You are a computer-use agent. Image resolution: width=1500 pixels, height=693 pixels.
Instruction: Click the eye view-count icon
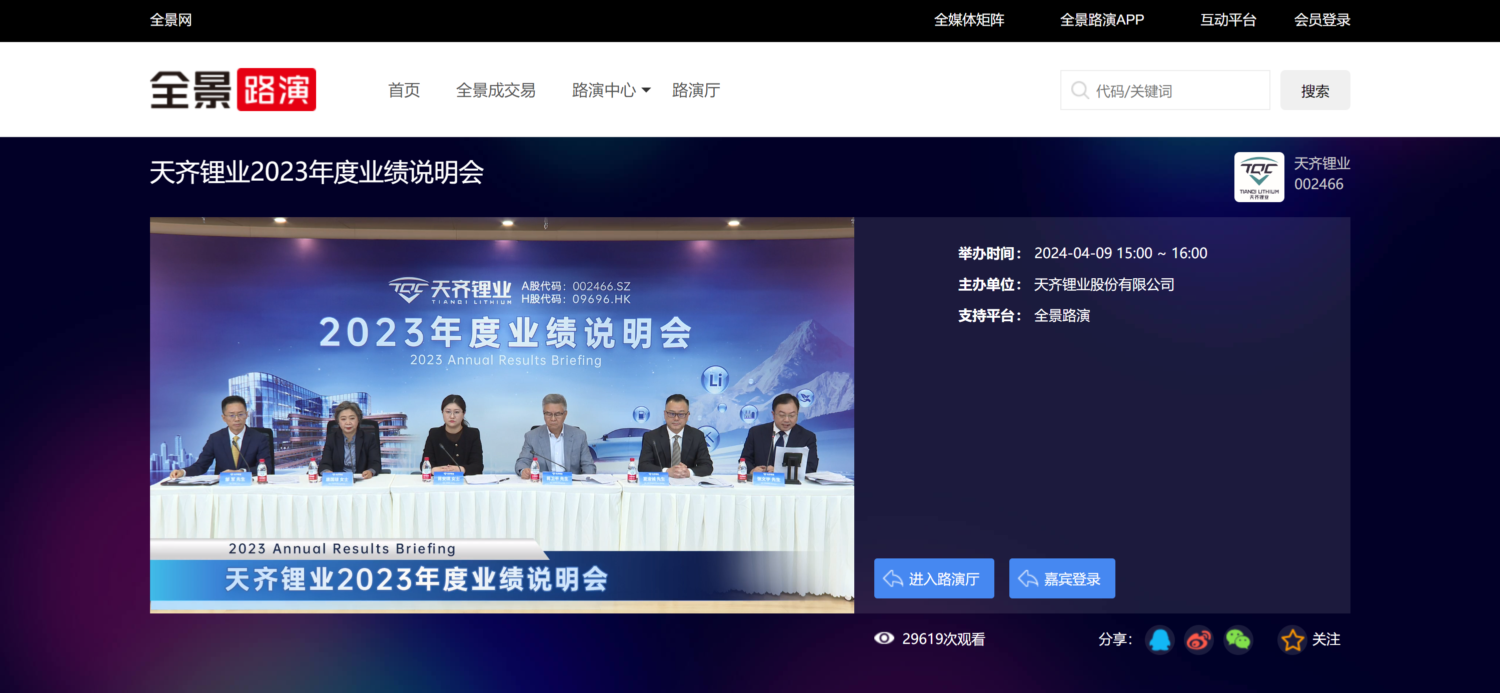883,638
